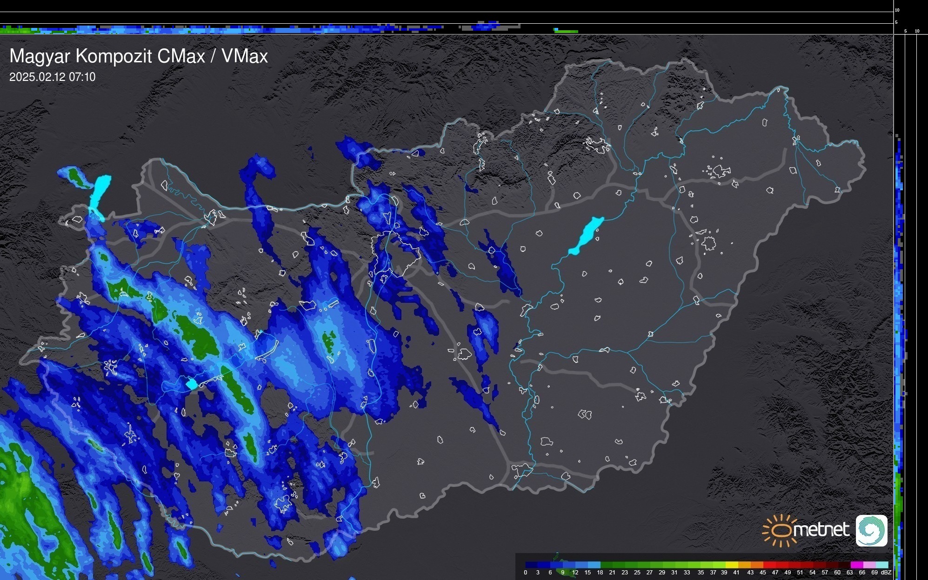Click the 5 label on top VMax panel
Image resolution: width=928 pixels, height=580 pixels.
point(896,22)
